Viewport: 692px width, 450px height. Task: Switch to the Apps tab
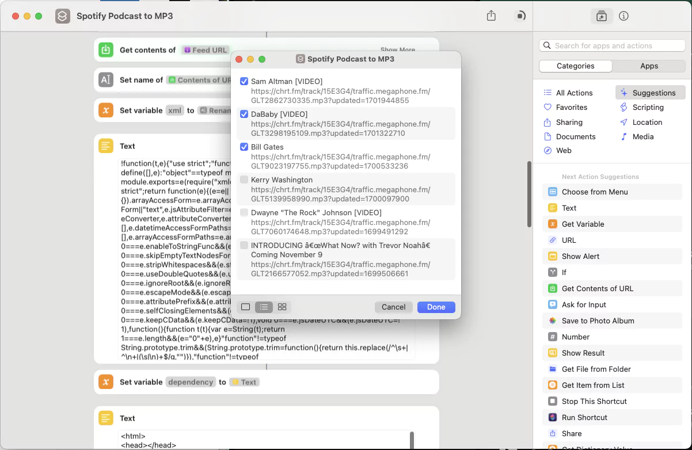coord(649,66)
